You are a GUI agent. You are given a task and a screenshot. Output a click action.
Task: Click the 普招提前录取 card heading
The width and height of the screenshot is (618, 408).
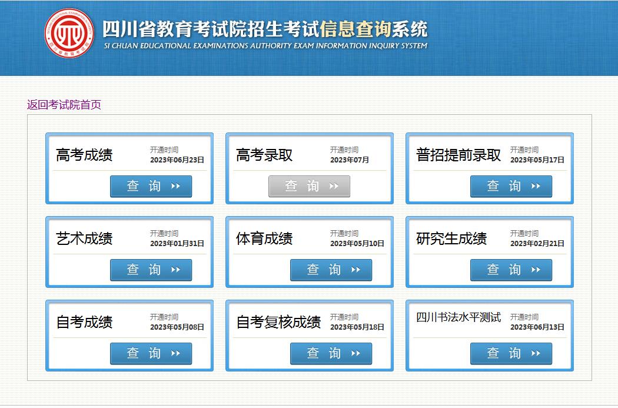tap(458, 155)
